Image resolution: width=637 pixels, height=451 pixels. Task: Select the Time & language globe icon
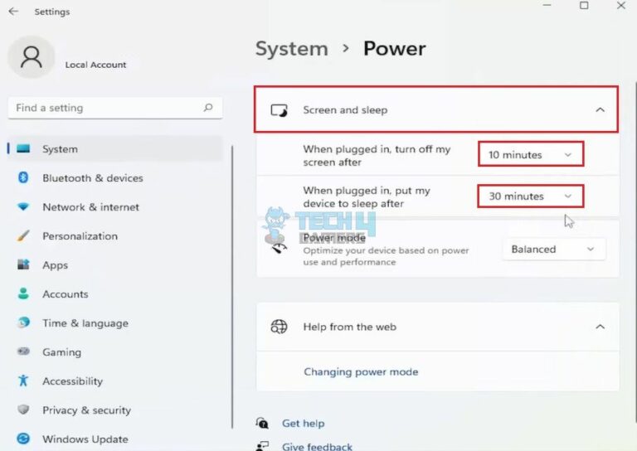pos(23,322)
